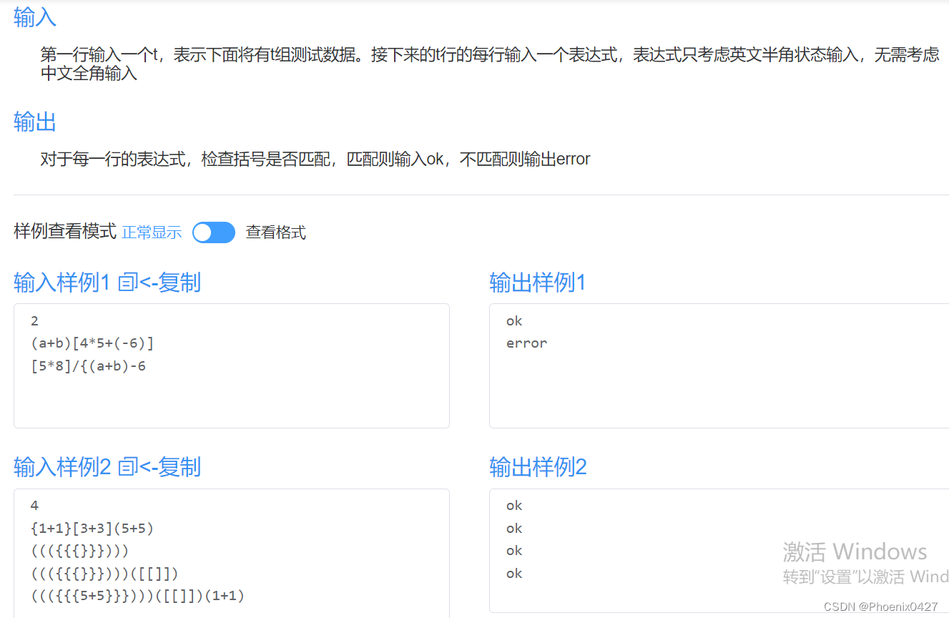Viewport: 949px width, 618px height.
Task: Select the line [5*8]/{(a+b)-6
Action: coord(88,366)
